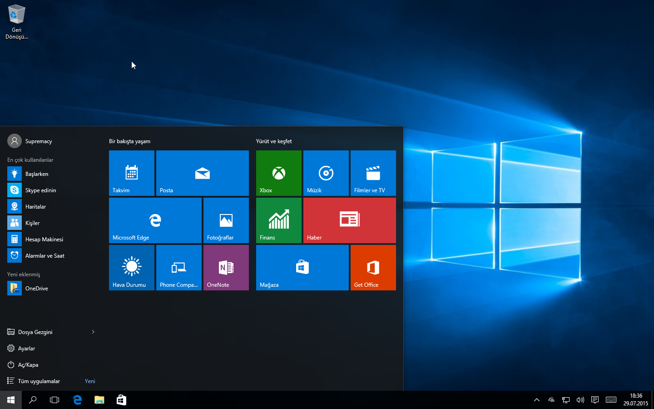654x409 pixels.
Task: Click the touch keyboard tray icon
Action: [611, 400]
